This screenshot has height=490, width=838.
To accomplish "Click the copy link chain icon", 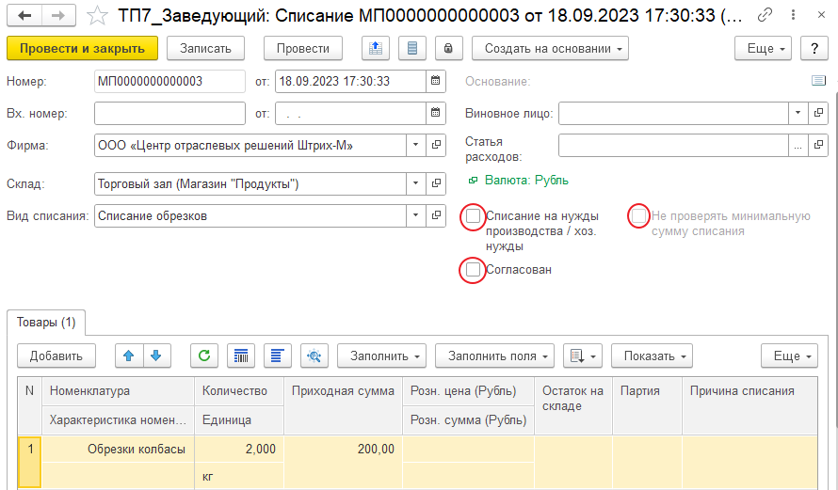I will [x=765, y=16].
